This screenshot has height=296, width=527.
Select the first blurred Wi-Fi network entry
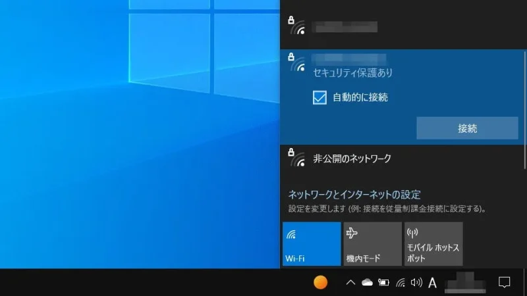click(x=402, y=28)
